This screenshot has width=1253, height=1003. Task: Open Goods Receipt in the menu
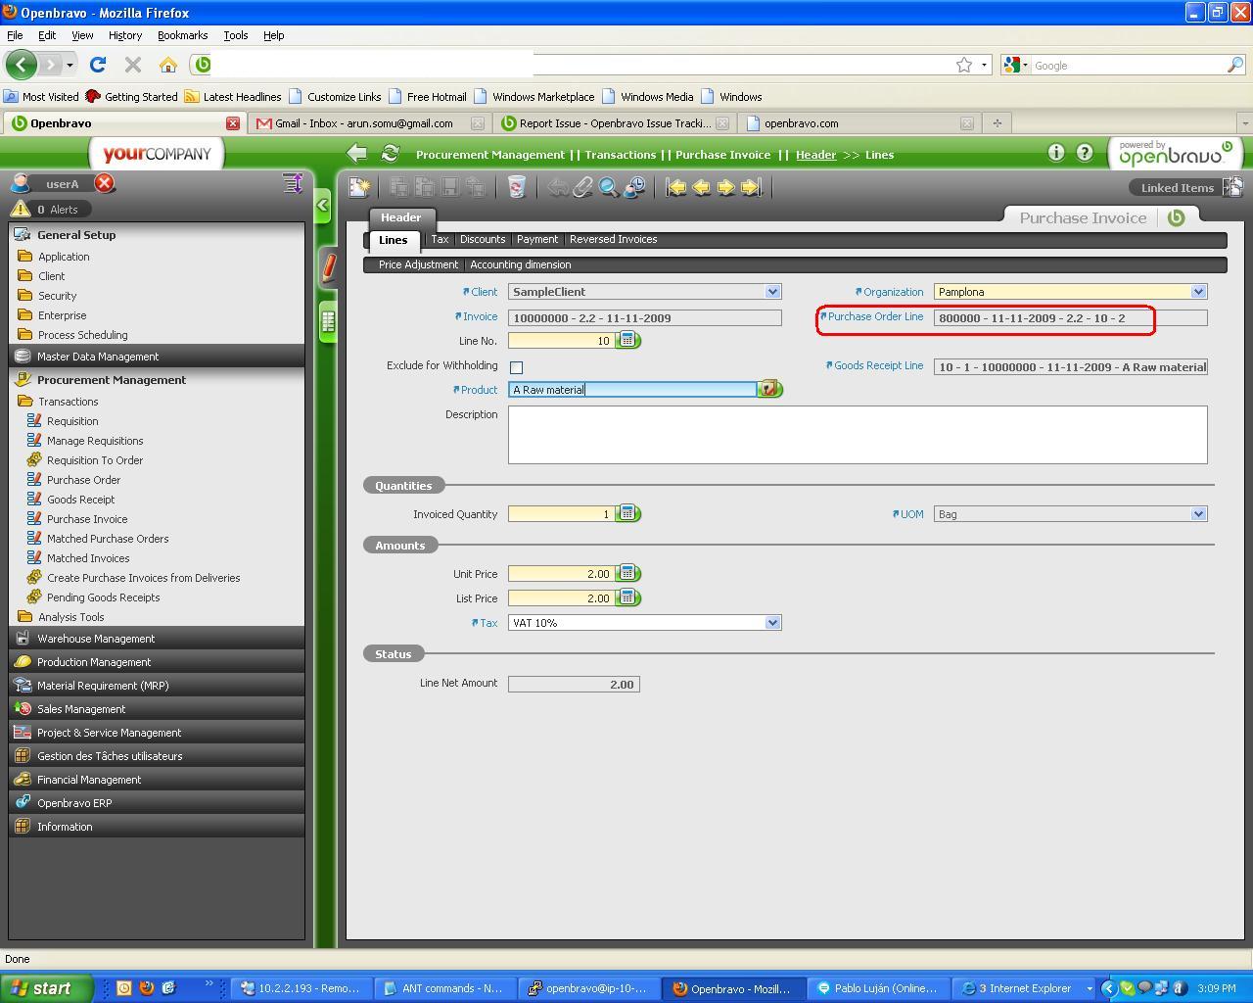click(80, 500)
